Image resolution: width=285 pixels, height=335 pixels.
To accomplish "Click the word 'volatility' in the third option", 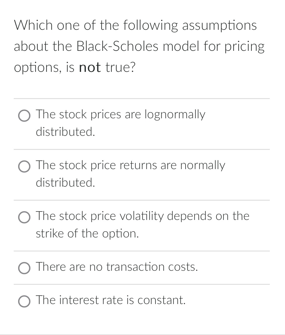I will [x=141, y=216].
